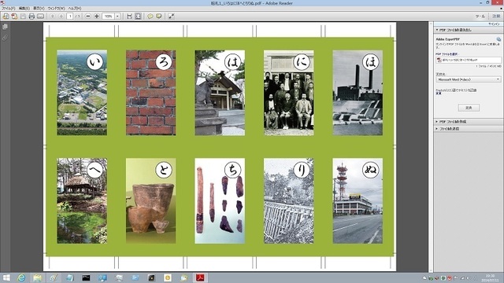Zoom out with the minus icon

click(87, 16)
